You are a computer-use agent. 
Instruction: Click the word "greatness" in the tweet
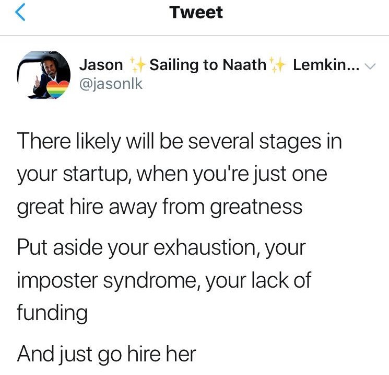pyautogui.click(x=256, y=207)
